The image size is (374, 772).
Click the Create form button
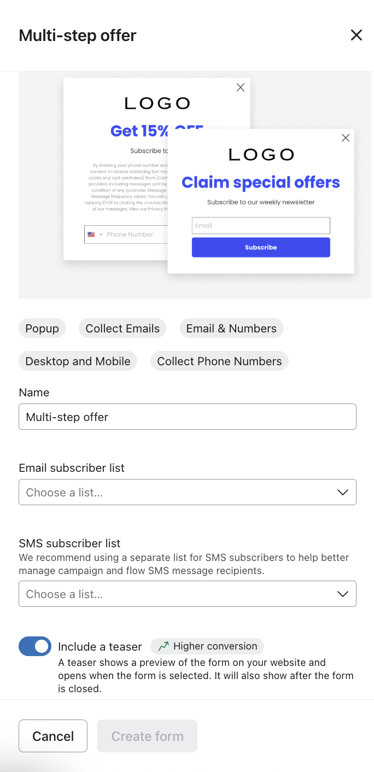coord(147,736)
